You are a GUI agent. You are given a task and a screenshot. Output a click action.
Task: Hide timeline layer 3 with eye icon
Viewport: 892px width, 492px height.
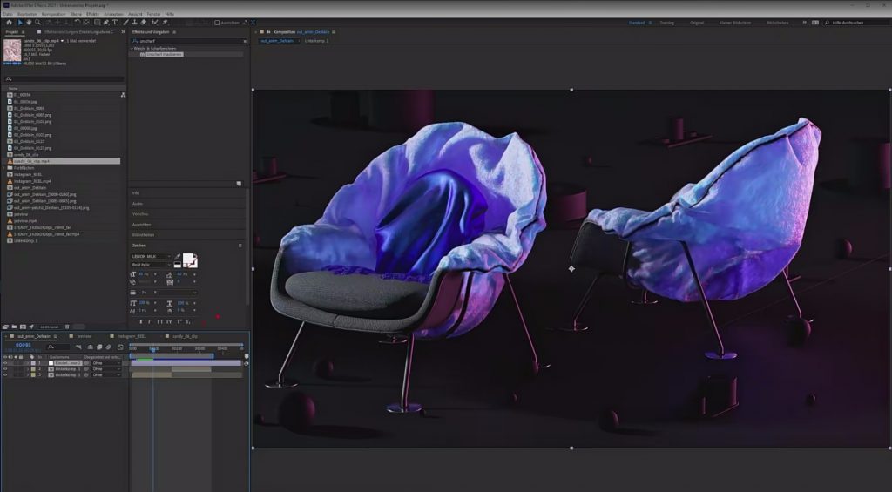coord(5,374)
